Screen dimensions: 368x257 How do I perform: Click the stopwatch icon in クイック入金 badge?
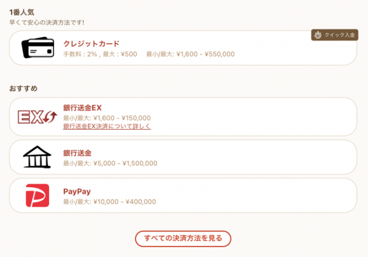tap(318, 35)
